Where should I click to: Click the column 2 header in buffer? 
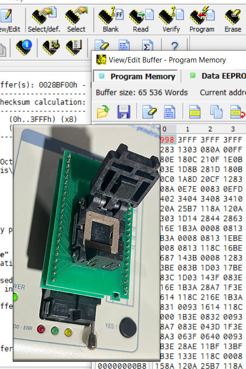point(210,129)
